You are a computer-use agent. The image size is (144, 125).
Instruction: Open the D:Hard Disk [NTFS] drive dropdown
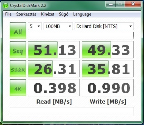104,26
